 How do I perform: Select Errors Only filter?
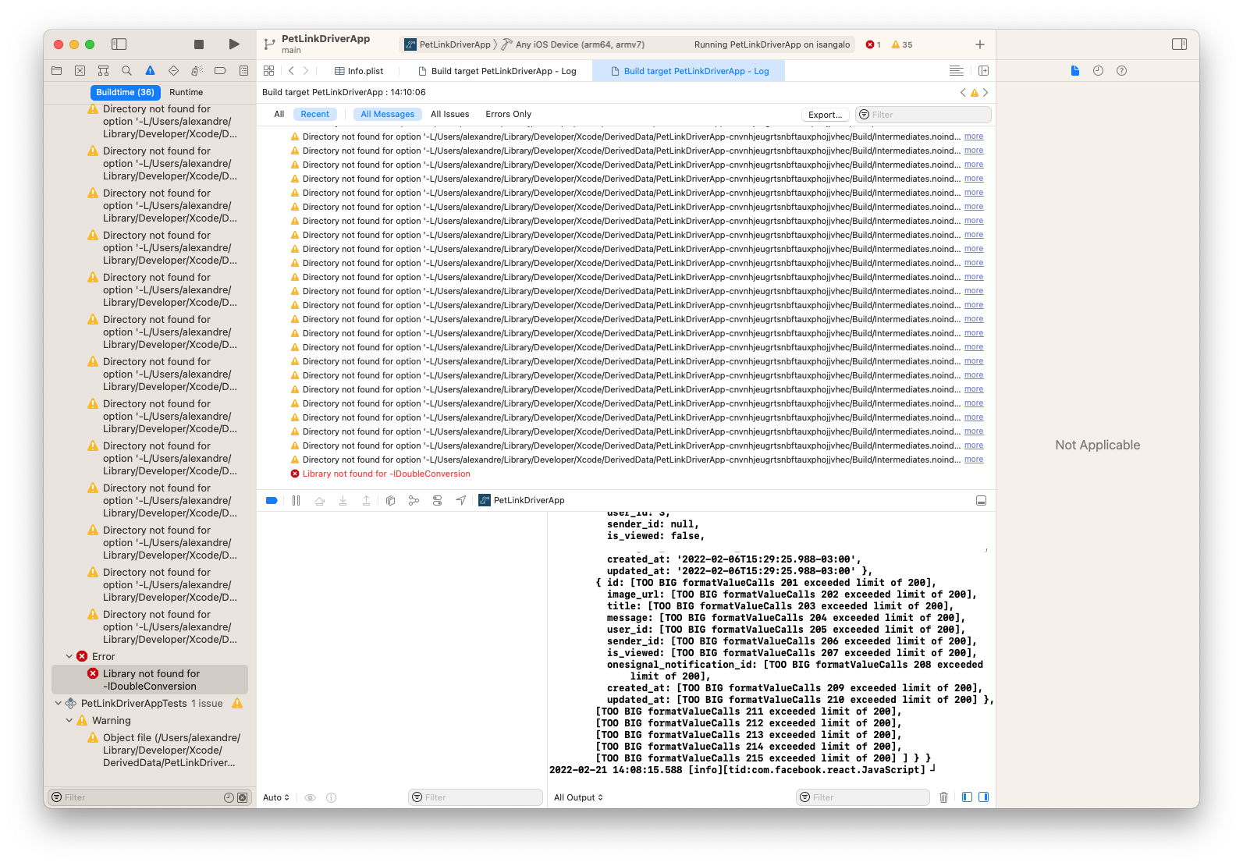(x=508, y=114)
